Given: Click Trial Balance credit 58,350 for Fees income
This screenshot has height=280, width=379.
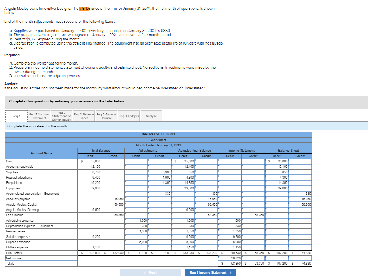Looking at the screenshot, I should tap(113, 215).
